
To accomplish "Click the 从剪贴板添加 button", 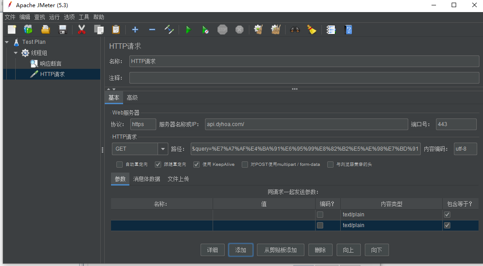I will (x=281, y=250).
